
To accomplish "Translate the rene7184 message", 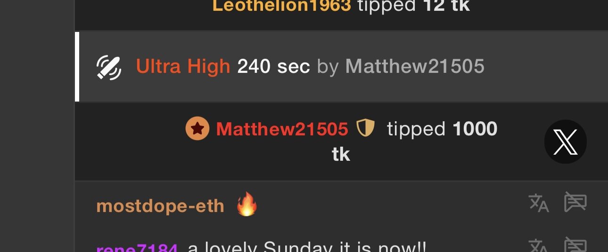I will coord(539,246).
